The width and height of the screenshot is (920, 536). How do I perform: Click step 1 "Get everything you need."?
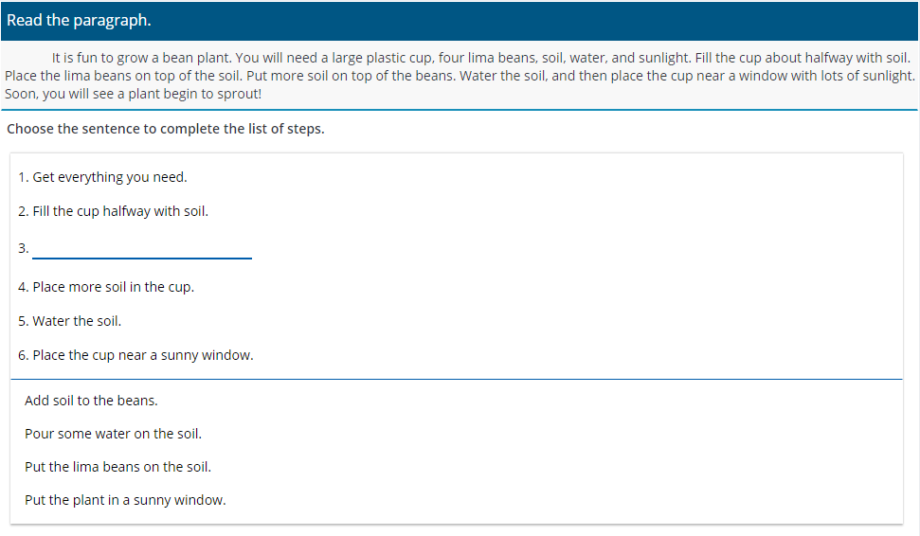pyautogui.click(x=102, y=177)
